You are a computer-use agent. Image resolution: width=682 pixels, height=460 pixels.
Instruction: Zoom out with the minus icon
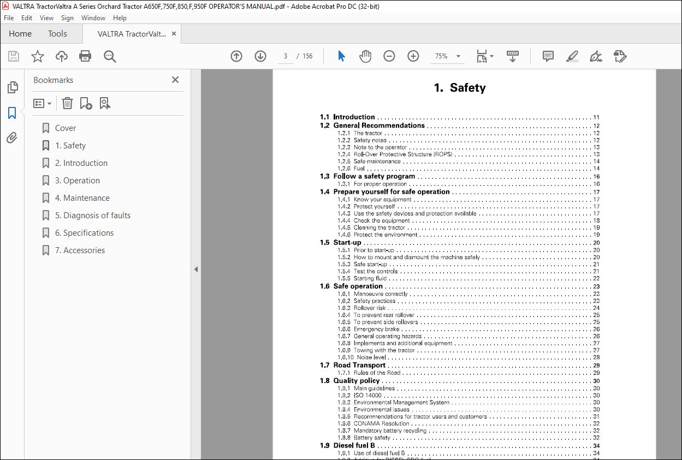pyautogui.click(x=389, y=56)
